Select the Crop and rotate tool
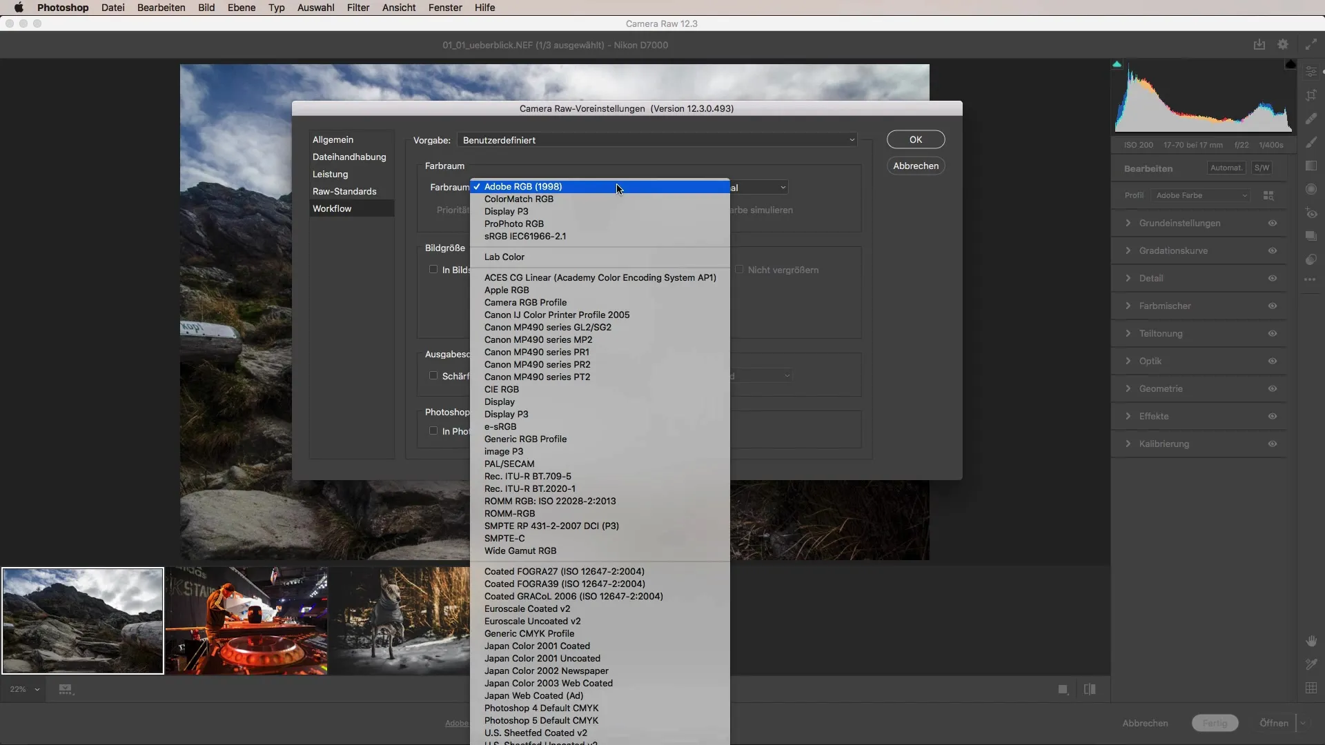Image resolution: width=1325 pixels, height=745 pixels. pos(1311,95)
